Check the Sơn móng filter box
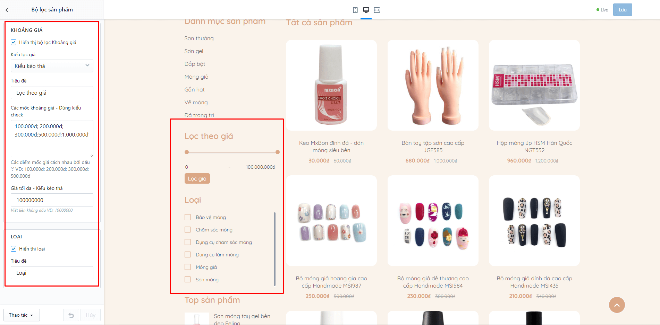Screen dimensions: 660x325 [188, 280]
